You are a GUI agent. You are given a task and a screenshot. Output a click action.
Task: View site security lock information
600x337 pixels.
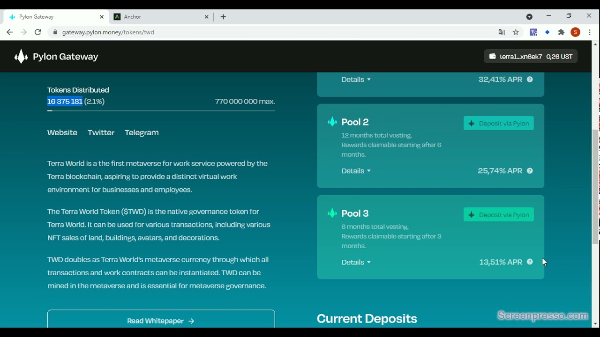[x=55, y=32]
